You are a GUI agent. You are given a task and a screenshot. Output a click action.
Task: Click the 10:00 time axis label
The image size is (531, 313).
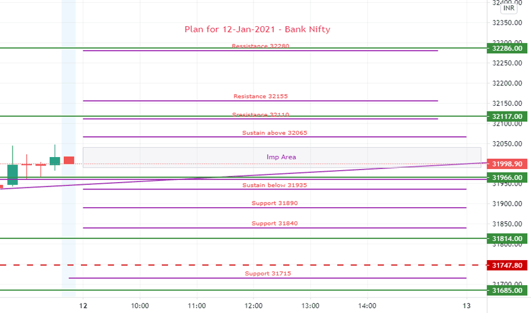click(140, 306)
